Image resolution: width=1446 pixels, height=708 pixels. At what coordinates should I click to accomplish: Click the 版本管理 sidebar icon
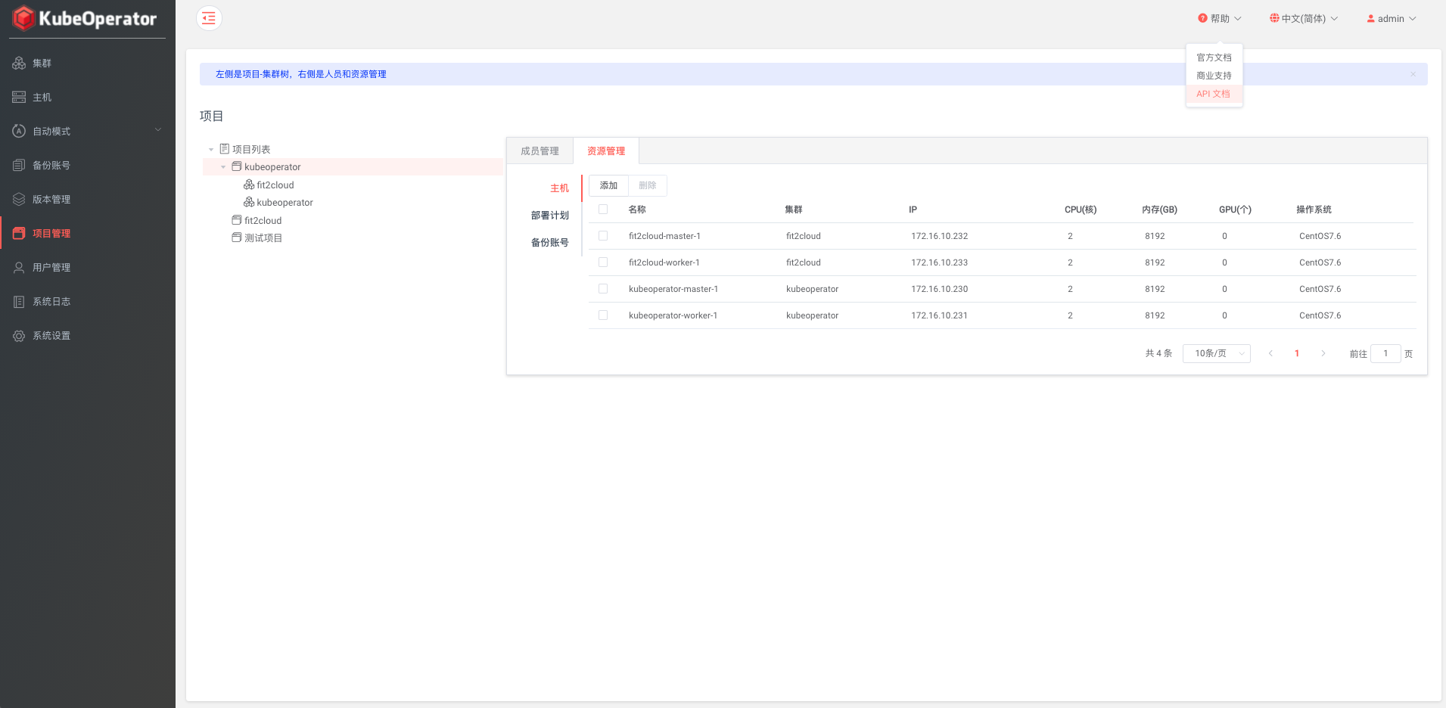[x=19, y=200]
